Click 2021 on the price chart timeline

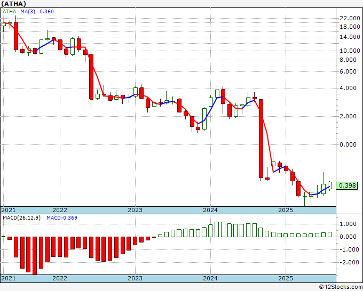[9, 210]
